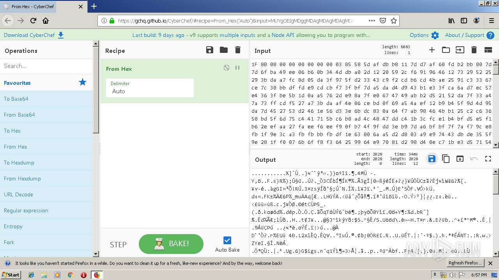Toggle the Auto Bake checkbox
Image resolution: width=499 pixels, height=280 pixels.
click(x=227, y=240)
